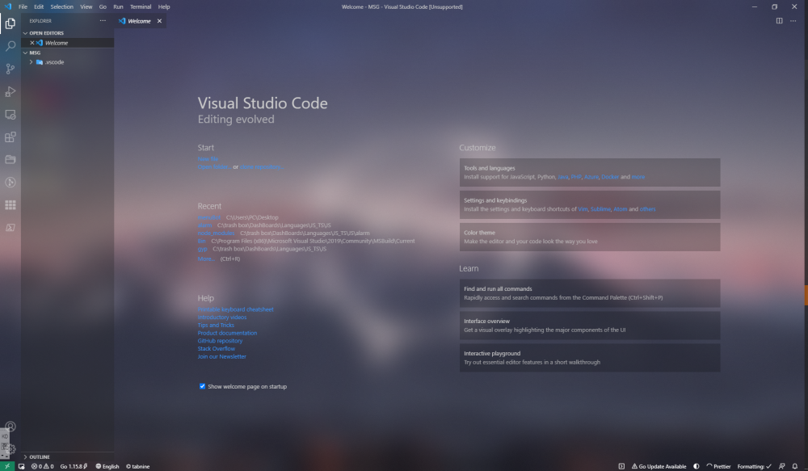Open the View menu

(86, 6)
